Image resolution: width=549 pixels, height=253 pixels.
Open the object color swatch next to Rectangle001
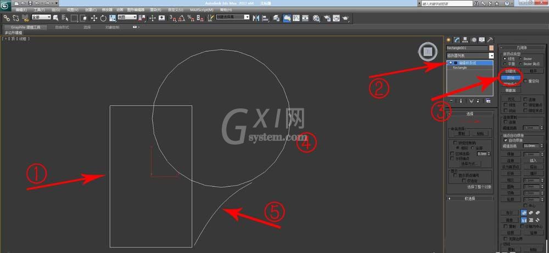[x=491, y=48]
